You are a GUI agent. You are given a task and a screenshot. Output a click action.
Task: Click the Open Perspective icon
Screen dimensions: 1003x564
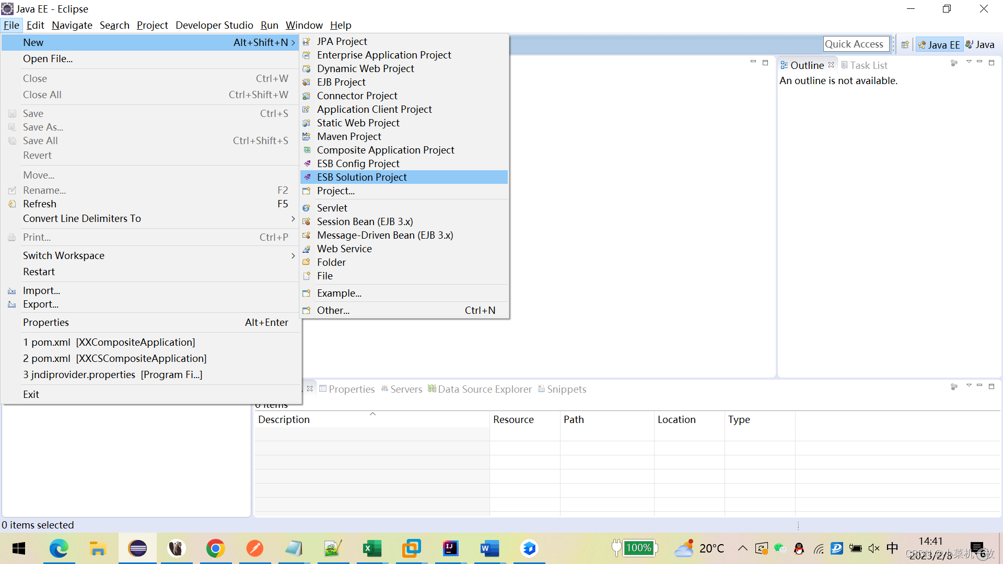(905, 45)
